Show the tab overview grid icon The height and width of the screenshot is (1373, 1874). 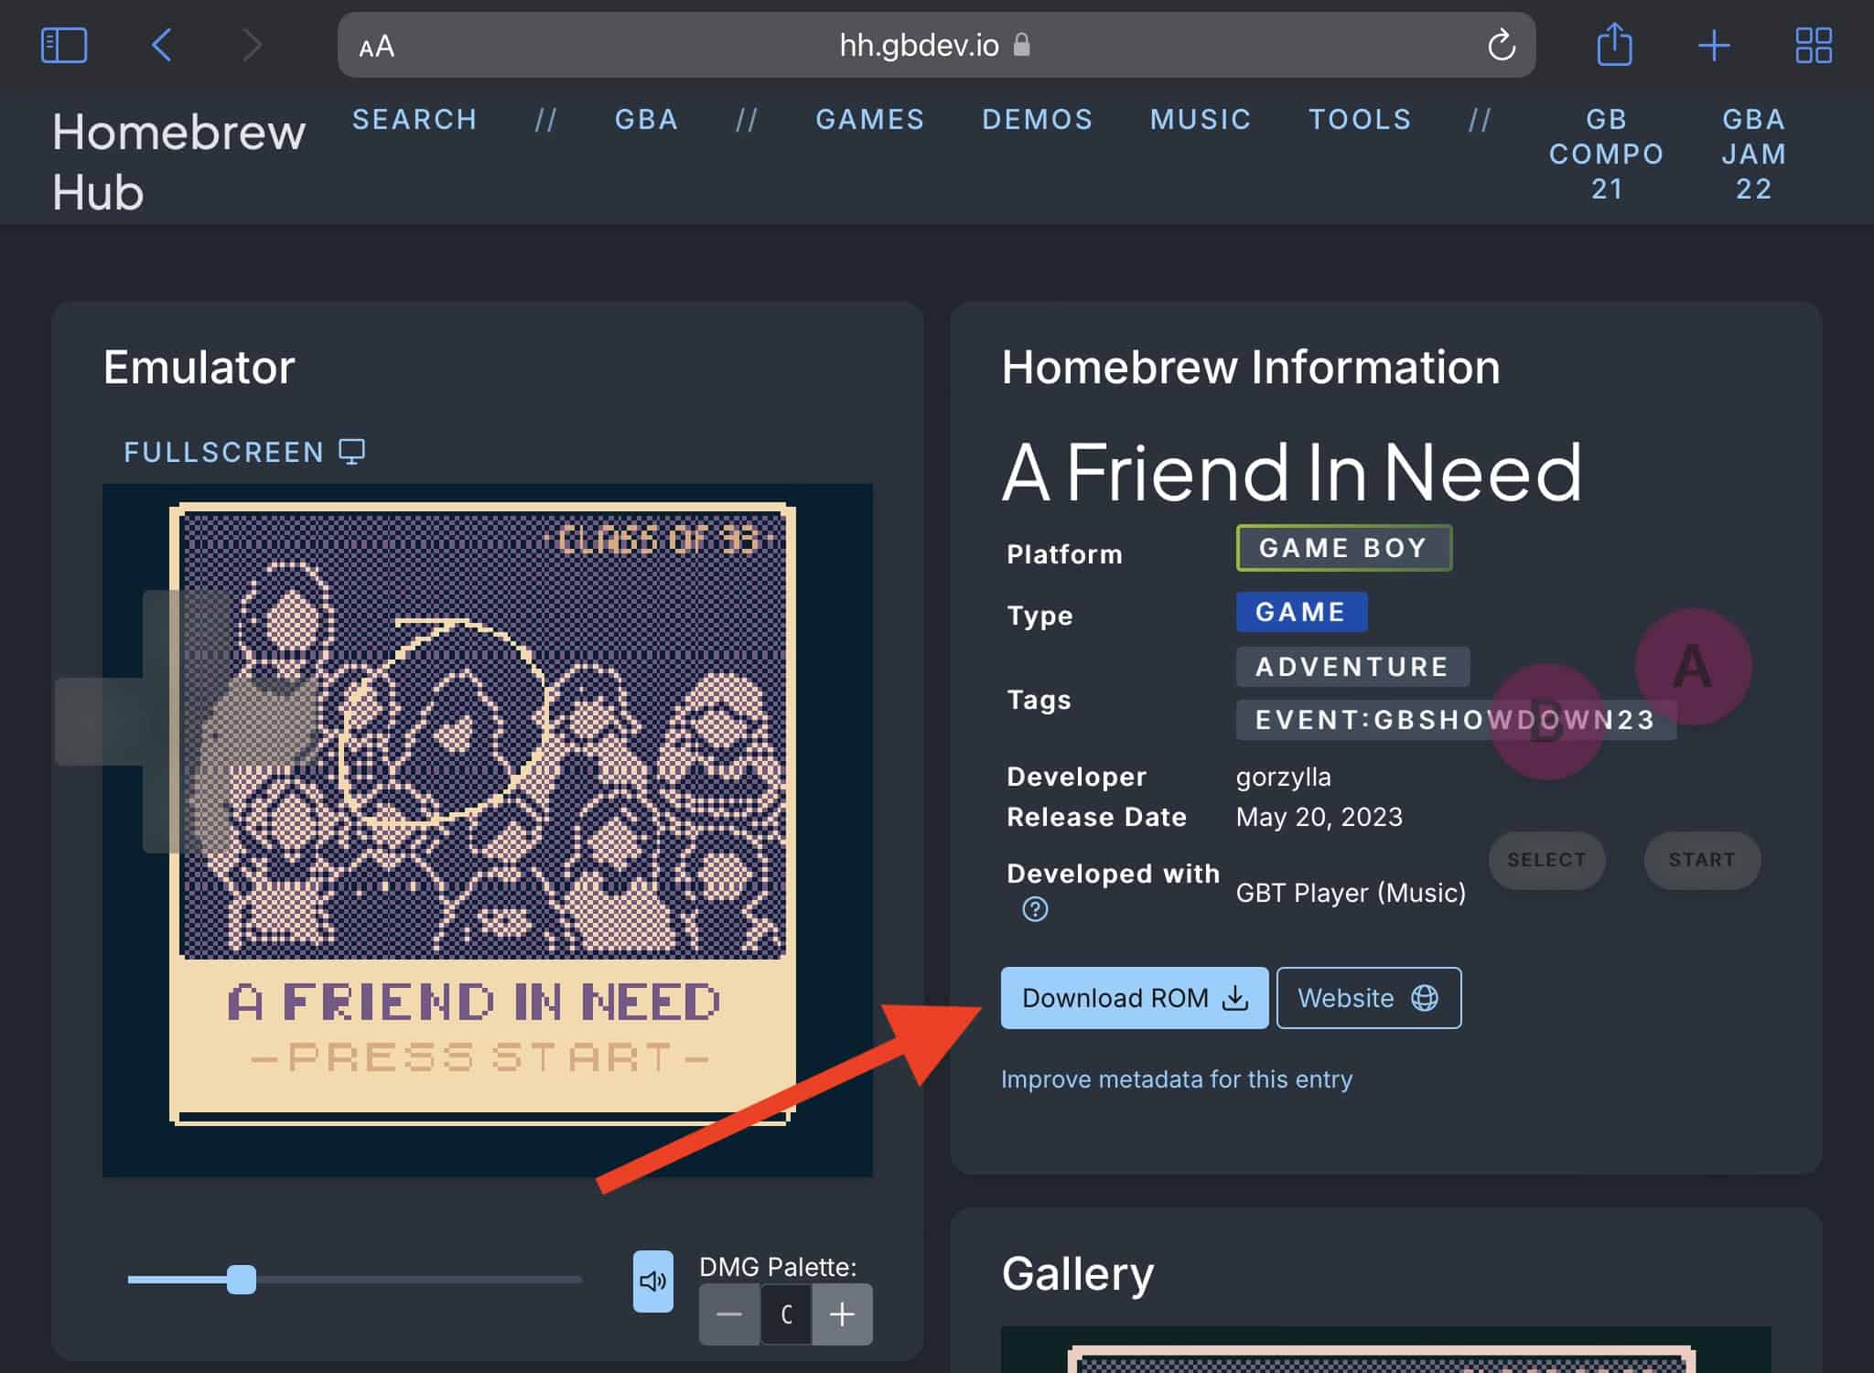[1813, 45]
